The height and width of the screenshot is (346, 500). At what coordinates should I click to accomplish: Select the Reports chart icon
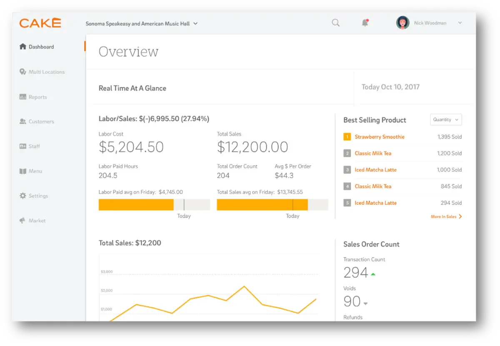(x=23, y=97)
